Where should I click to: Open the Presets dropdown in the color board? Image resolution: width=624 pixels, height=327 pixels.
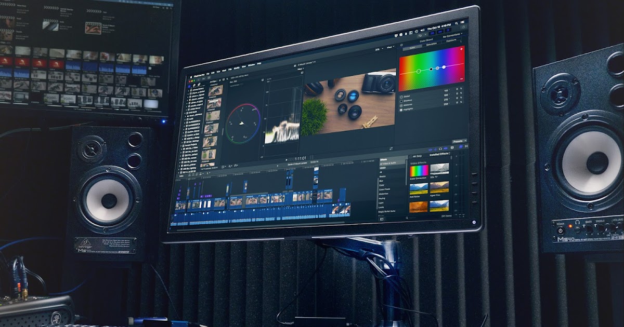[459, 141]
